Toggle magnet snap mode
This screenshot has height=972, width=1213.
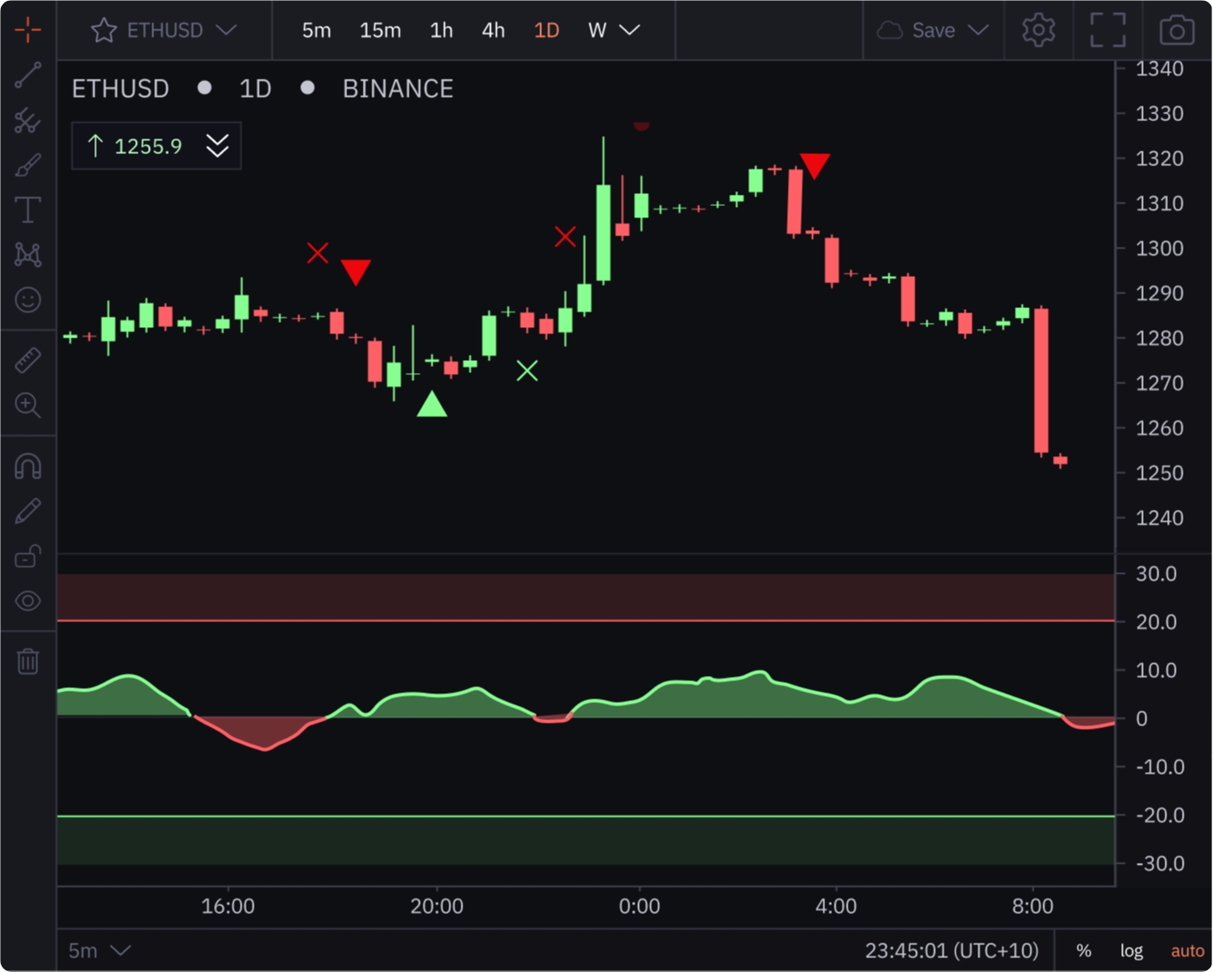[x=28, y=467]
